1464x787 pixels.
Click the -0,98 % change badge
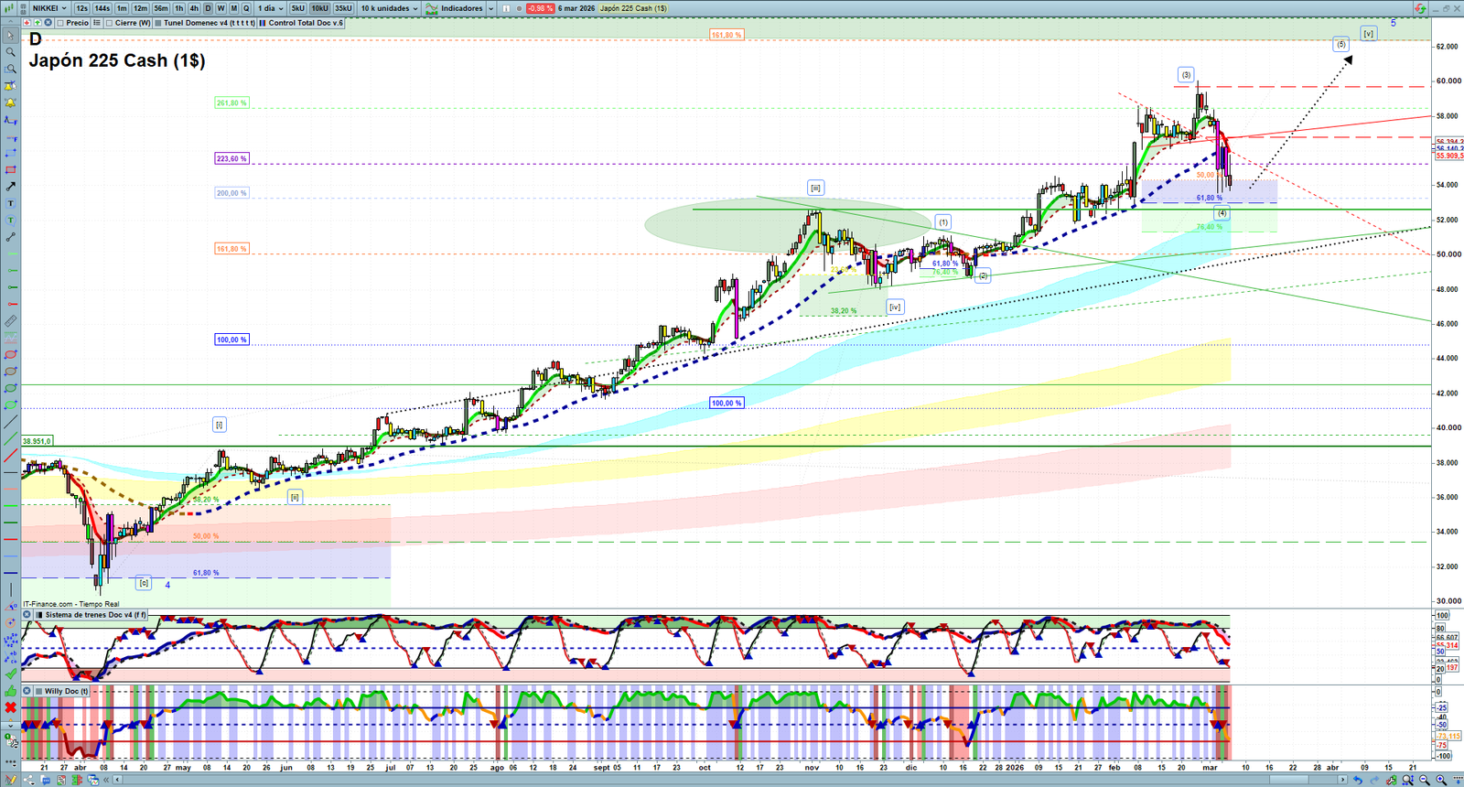pyautogui.click(x=540, y=8)
